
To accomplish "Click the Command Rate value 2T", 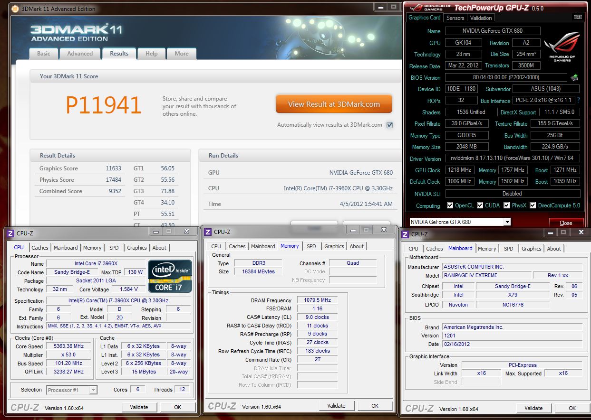I will pos(318,360).
